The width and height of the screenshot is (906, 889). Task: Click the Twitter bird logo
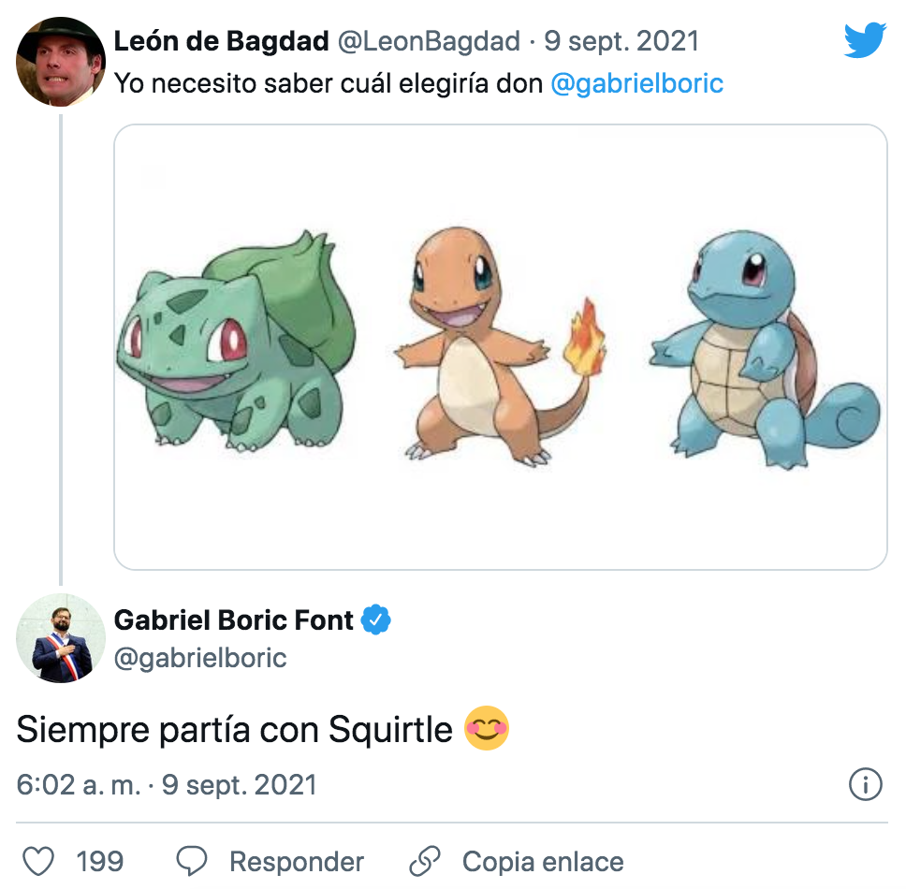(x=864, y=40)
